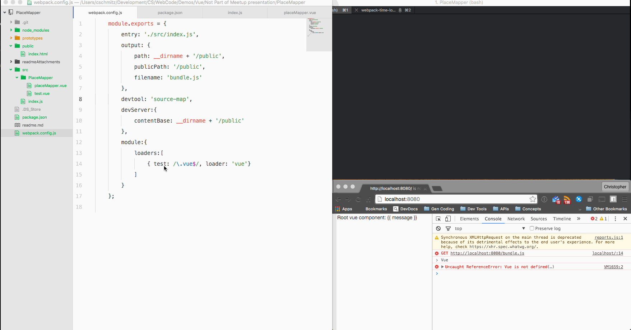This screenshot has height=330, width=631.
Task: Expand the prototypes folder
Action: click(x=11, y=38)
